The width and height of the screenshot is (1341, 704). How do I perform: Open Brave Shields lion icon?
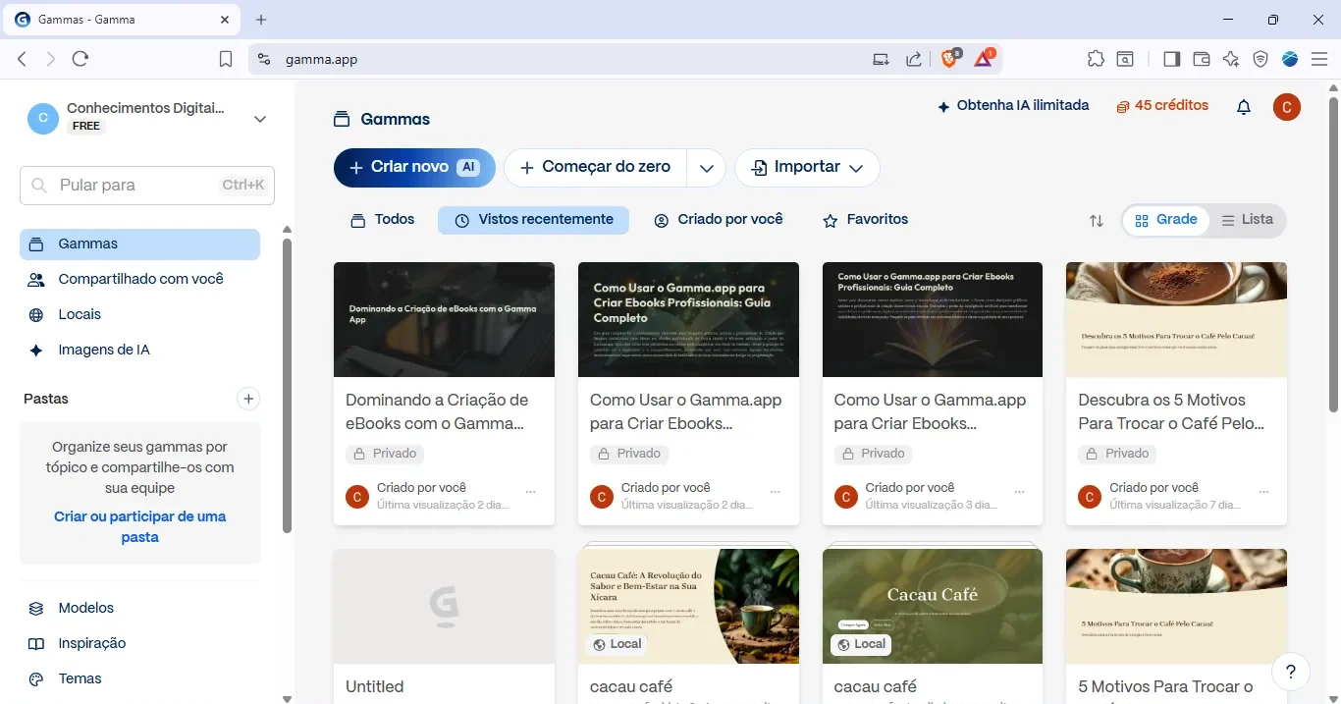click(950, 59)
